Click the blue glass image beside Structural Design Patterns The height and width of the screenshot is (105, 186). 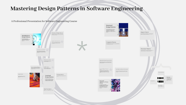click(123, 30)
